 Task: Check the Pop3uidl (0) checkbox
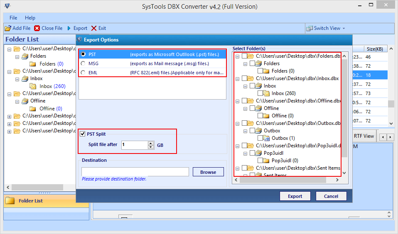tap(260, 161)
